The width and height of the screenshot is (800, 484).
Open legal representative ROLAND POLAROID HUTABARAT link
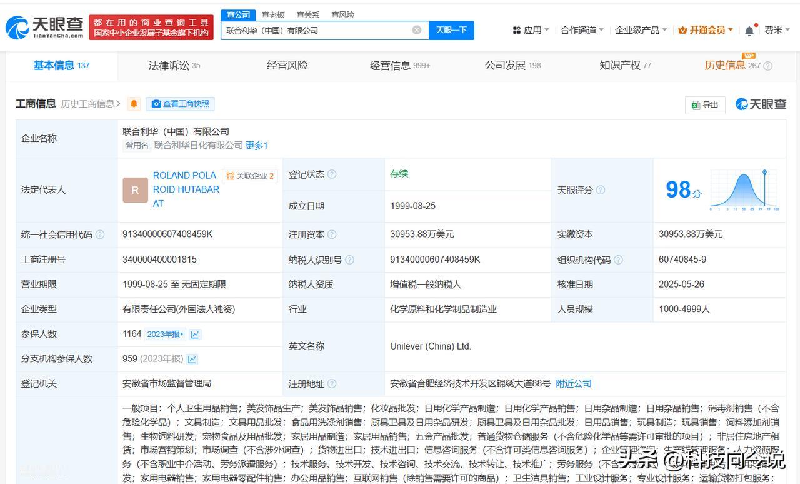(x=186, y=189)
